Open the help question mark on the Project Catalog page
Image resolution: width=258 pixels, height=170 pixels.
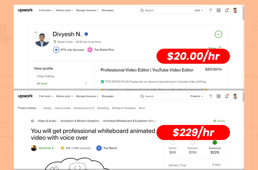(x=211, y=96)
